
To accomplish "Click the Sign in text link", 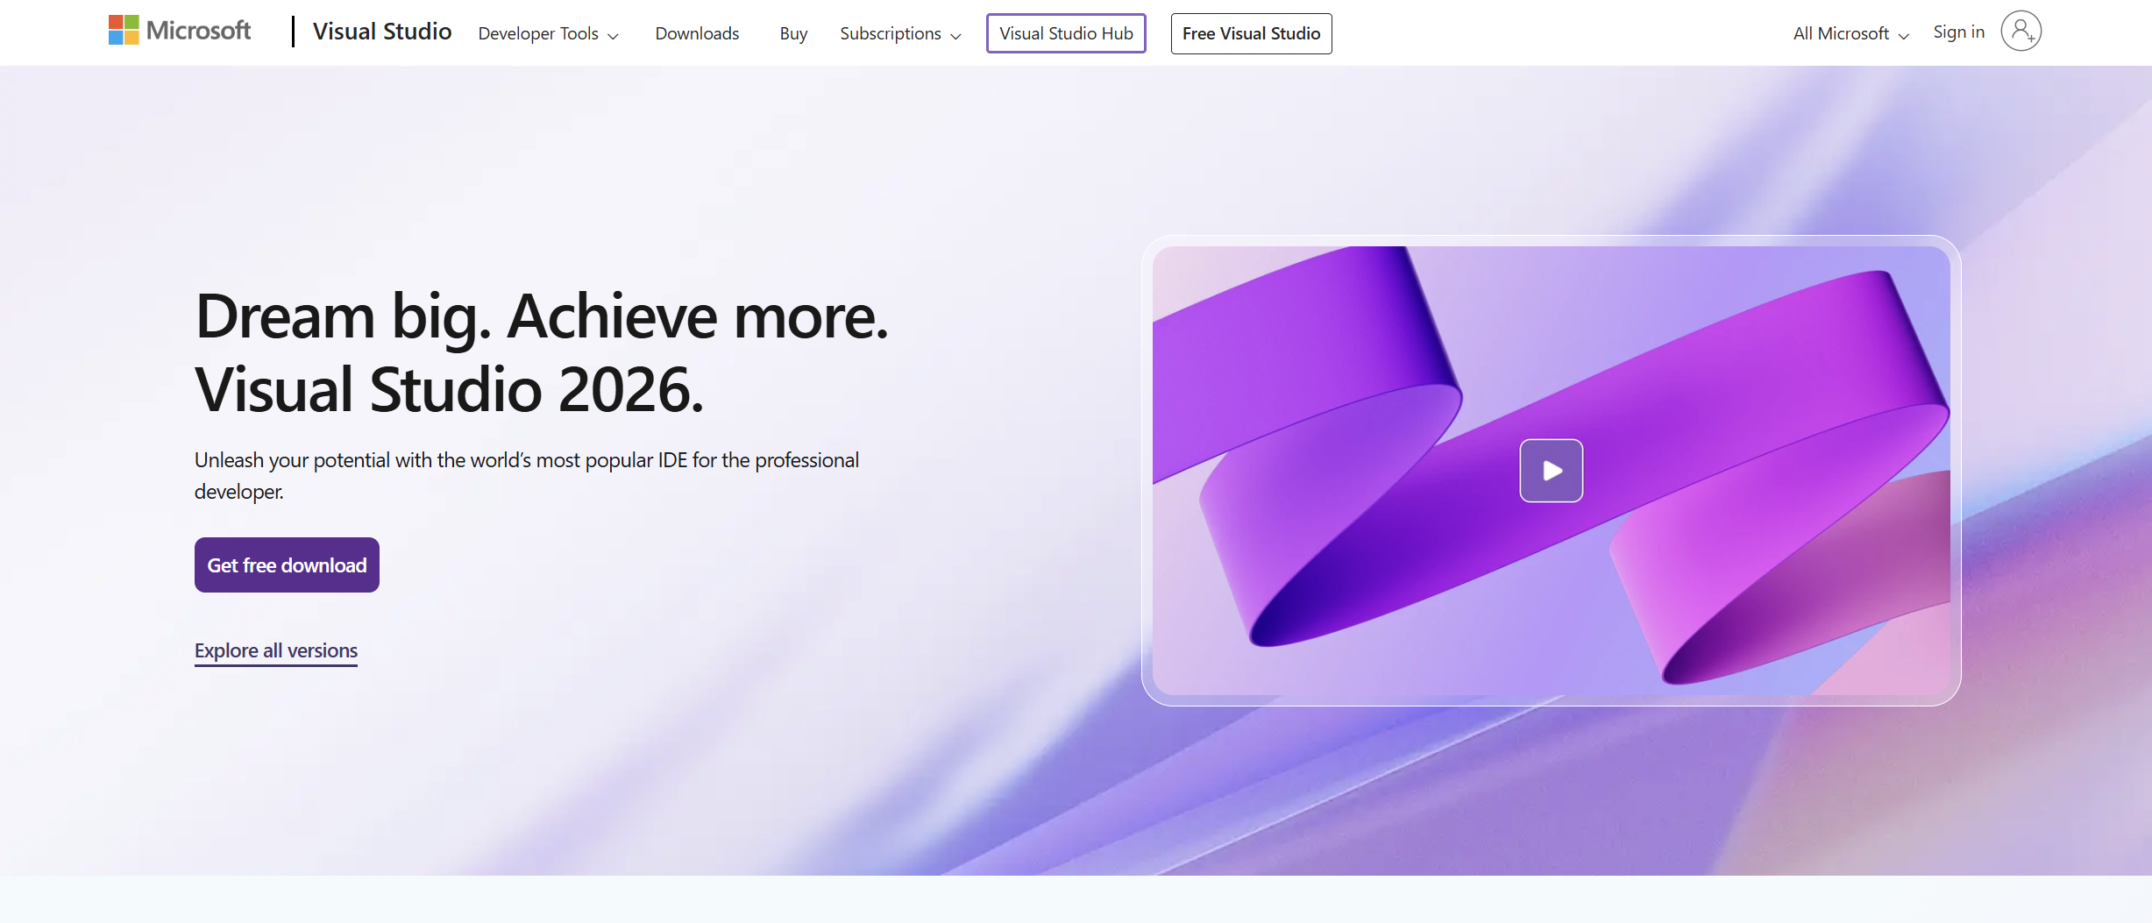I will pyautogui.click(x=1958, y=32).
